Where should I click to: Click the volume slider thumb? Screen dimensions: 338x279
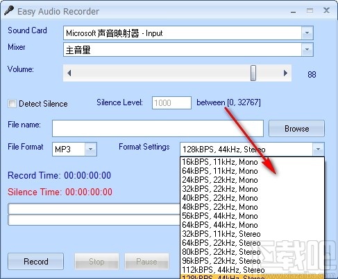point(253,73)
